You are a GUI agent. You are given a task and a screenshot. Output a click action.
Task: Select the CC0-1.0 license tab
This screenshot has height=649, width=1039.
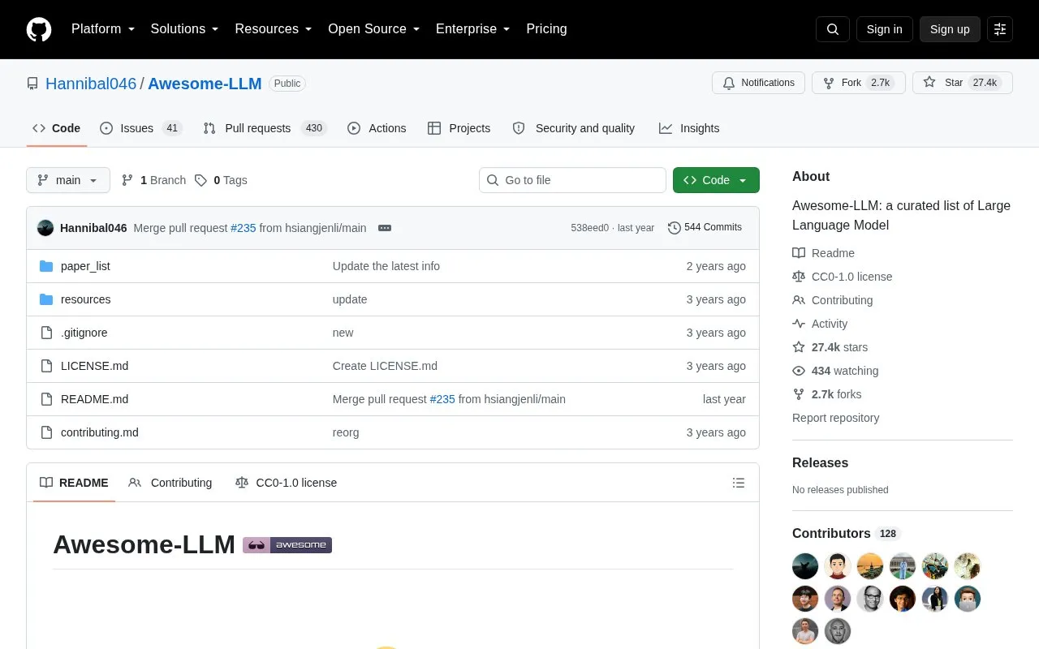pos(286,483)
